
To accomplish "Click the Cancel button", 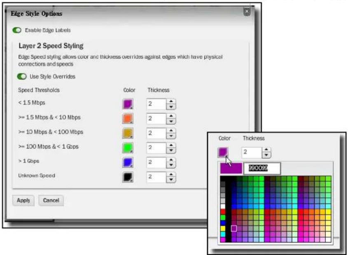I will point(51,200).
